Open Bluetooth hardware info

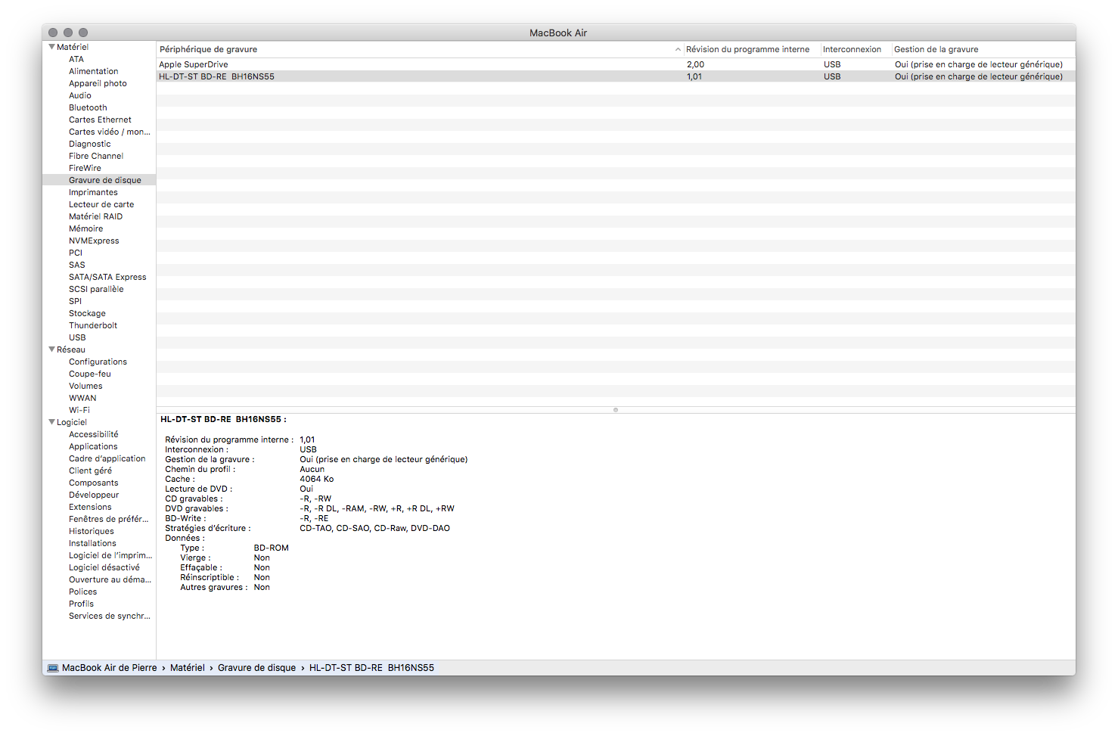88,107
